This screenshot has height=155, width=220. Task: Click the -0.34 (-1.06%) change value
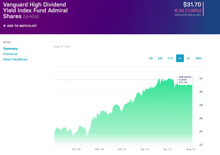pyautogui.click(x=187, y=10)
